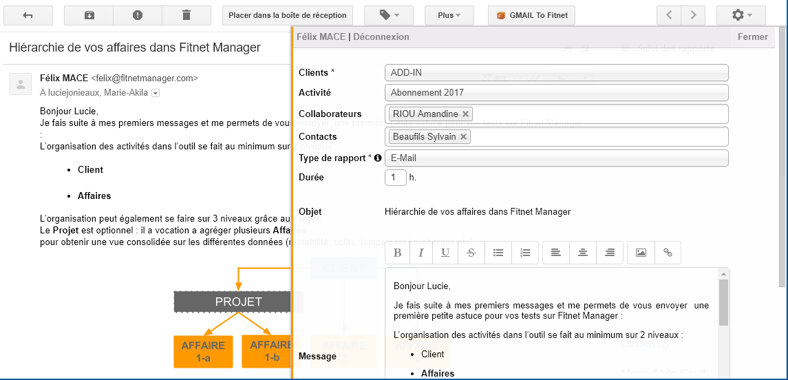Remove Beaufils Sylvain contact tag

(x=464, y=137)
